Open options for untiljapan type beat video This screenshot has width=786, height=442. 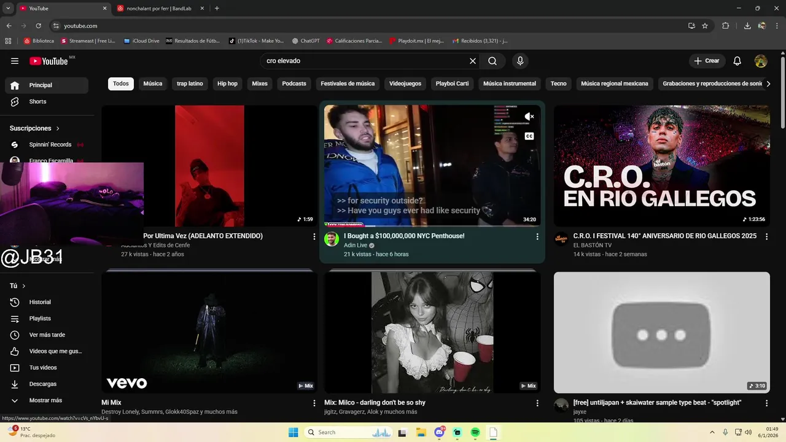click(x=766, y=403)
